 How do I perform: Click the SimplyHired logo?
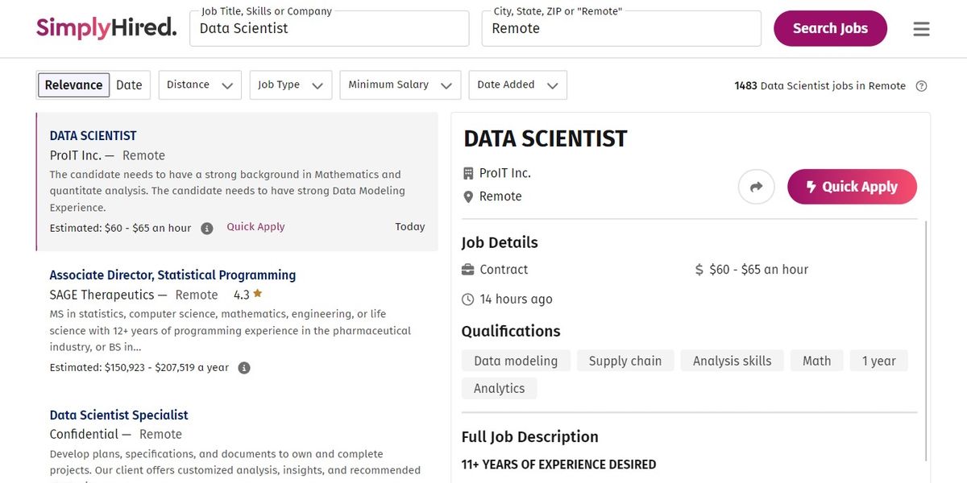[106, 28]
